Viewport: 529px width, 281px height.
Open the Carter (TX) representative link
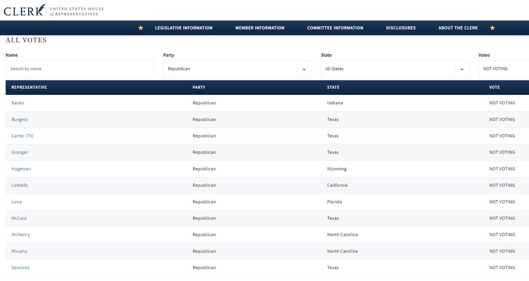click(22, 136)
